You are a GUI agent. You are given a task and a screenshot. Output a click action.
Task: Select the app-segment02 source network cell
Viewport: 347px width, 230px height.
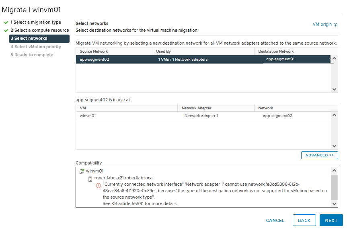pyautogui.click(x=94, y=60)
